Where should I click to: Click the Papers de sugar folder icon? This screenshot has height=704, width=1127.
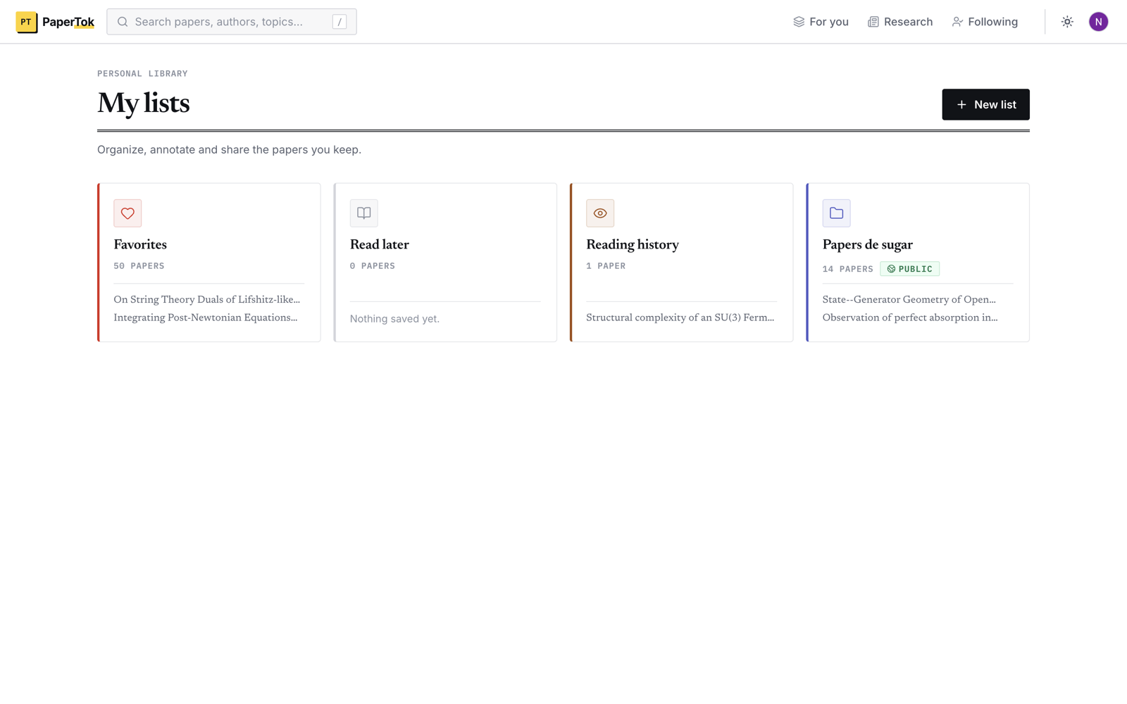coord(837,213)
